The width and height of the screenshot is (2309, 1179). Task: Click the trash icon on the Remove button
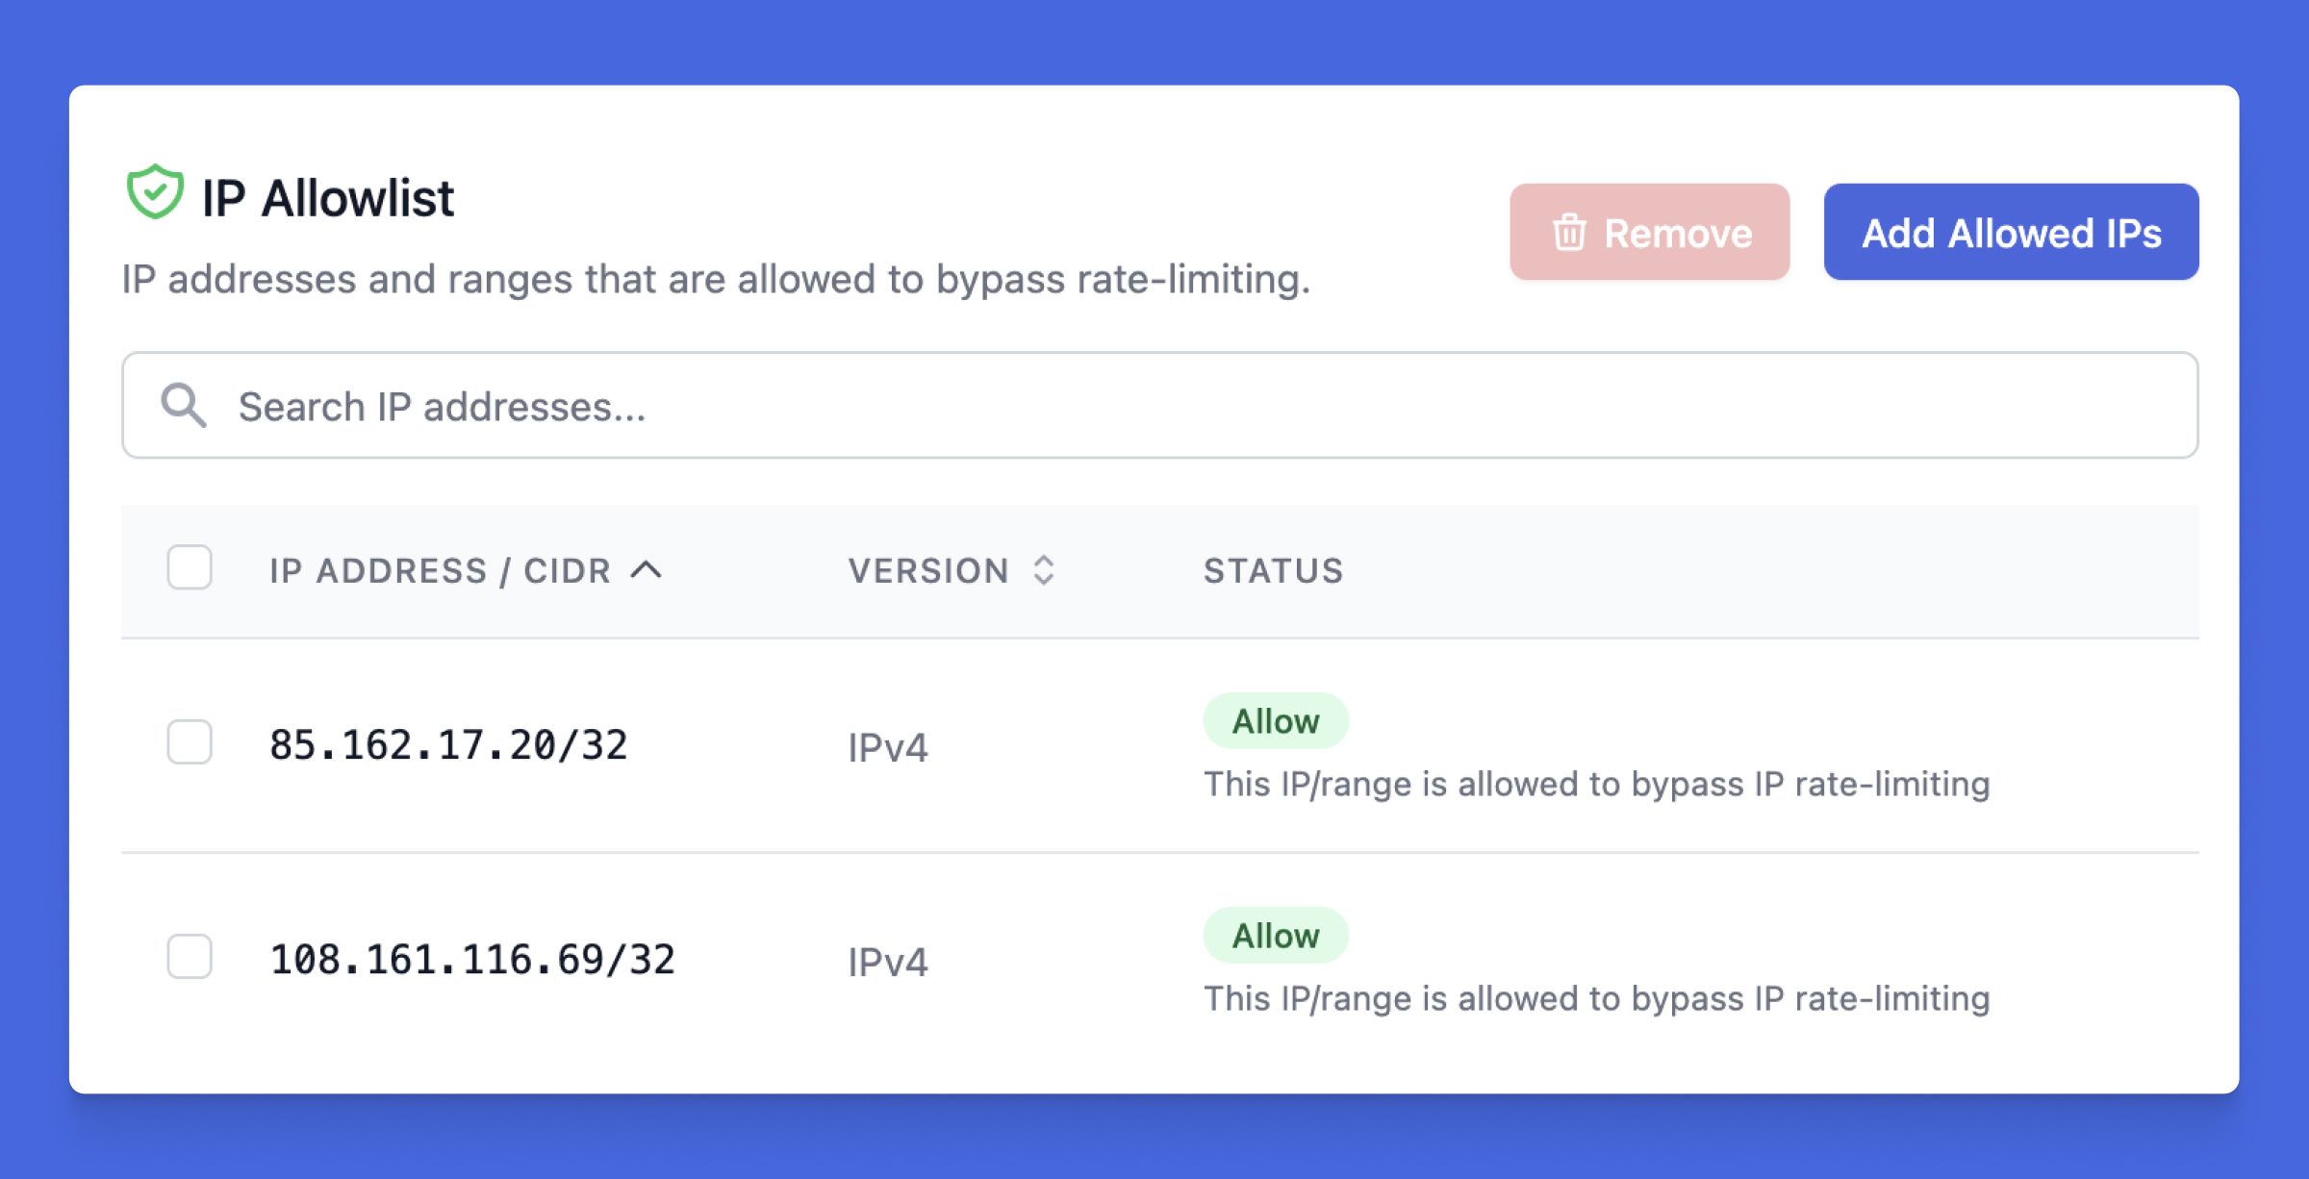click(x=1569, y=233)
